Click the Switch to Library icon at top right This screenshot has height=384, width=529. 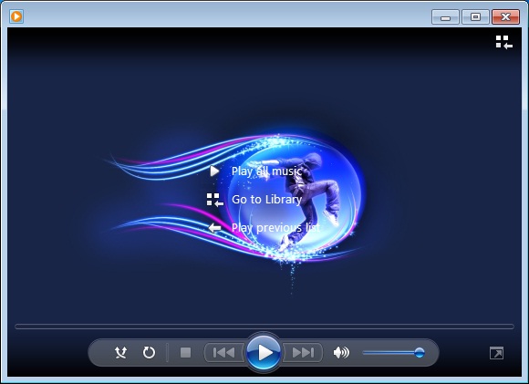[x=504, y=42]
